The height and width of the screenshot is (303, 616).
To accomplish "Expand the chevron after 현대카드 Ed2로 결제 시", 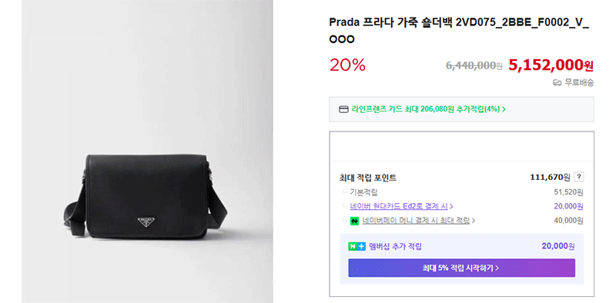I will pos(451,206).
